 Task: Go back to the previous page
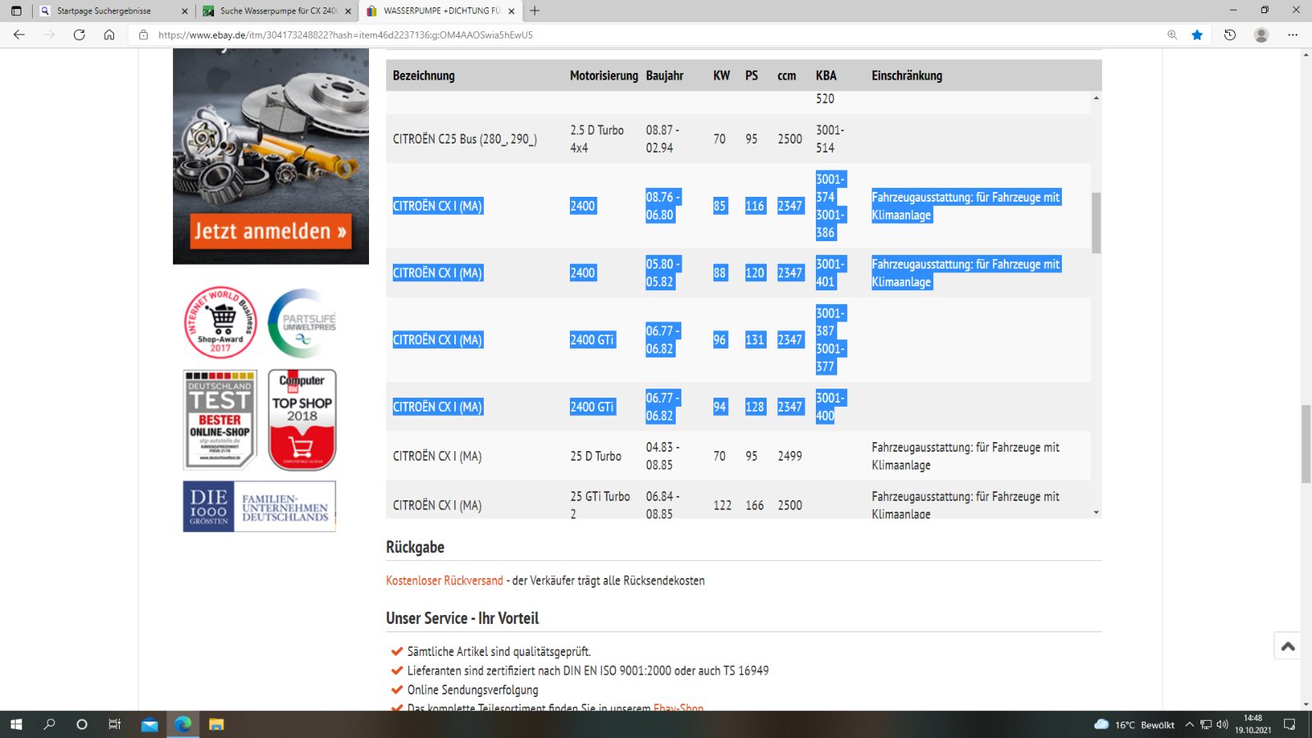coord(19,34)
